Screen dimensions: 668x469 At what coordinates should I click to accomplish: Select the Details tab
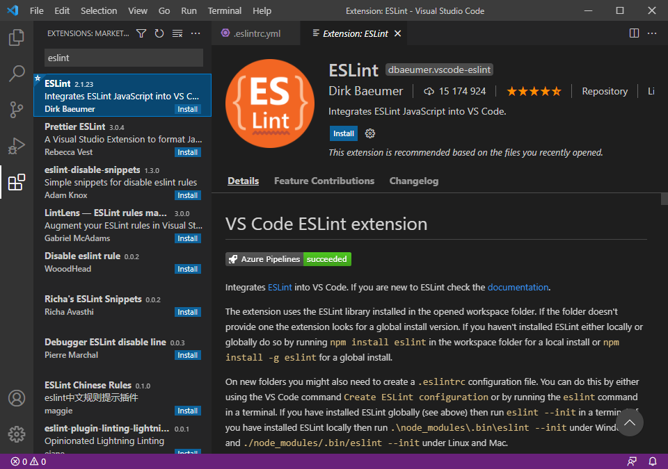click(x=244, y=181)
